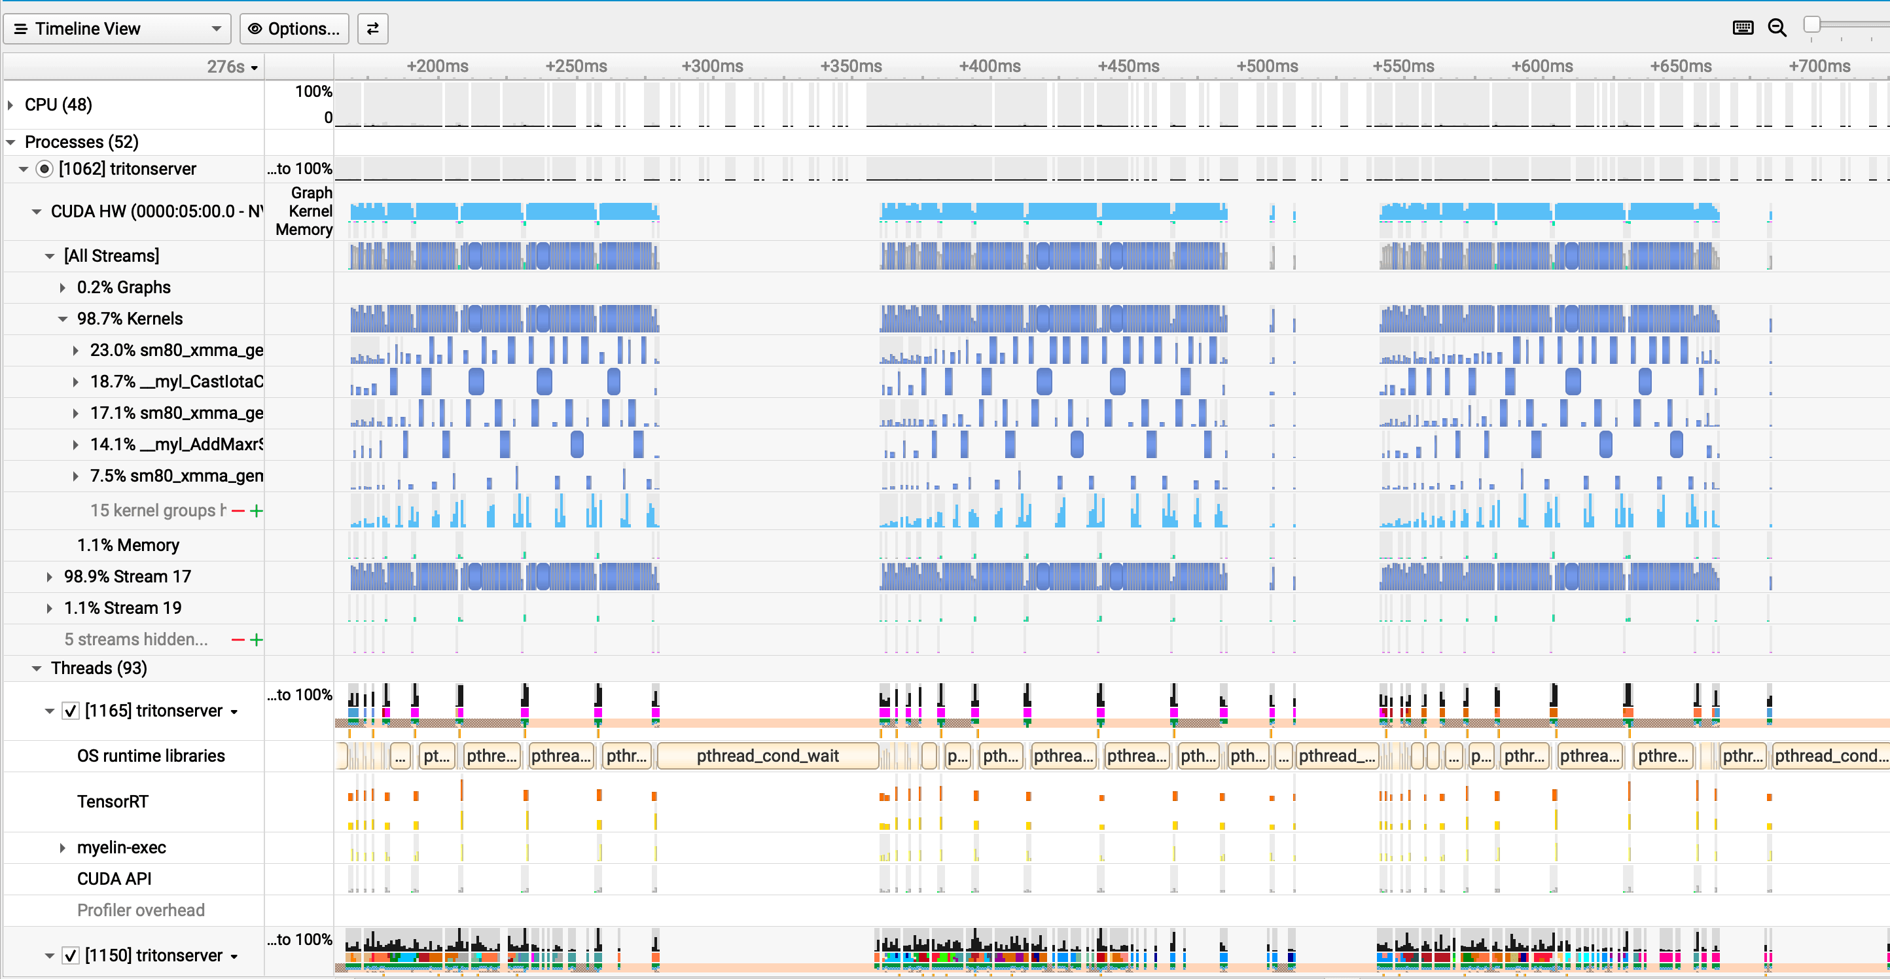Click the +400ms timeline ruler mark
Image resolution: width=1890 pixels, height=979 pixels.
[989, 67]
